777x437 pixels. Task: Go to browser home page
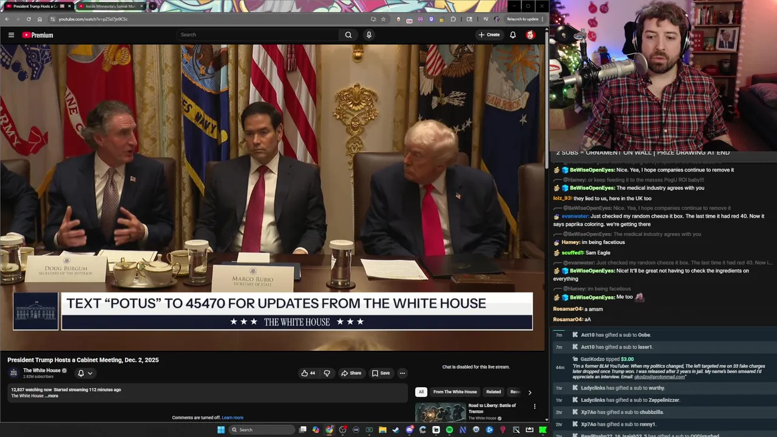coord(39,19)
